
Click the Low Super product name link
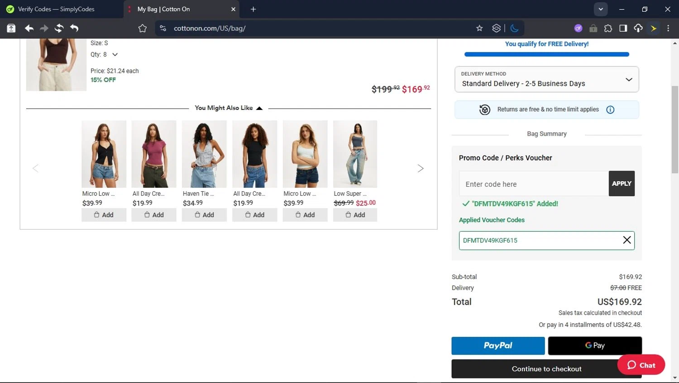point(350,194)
